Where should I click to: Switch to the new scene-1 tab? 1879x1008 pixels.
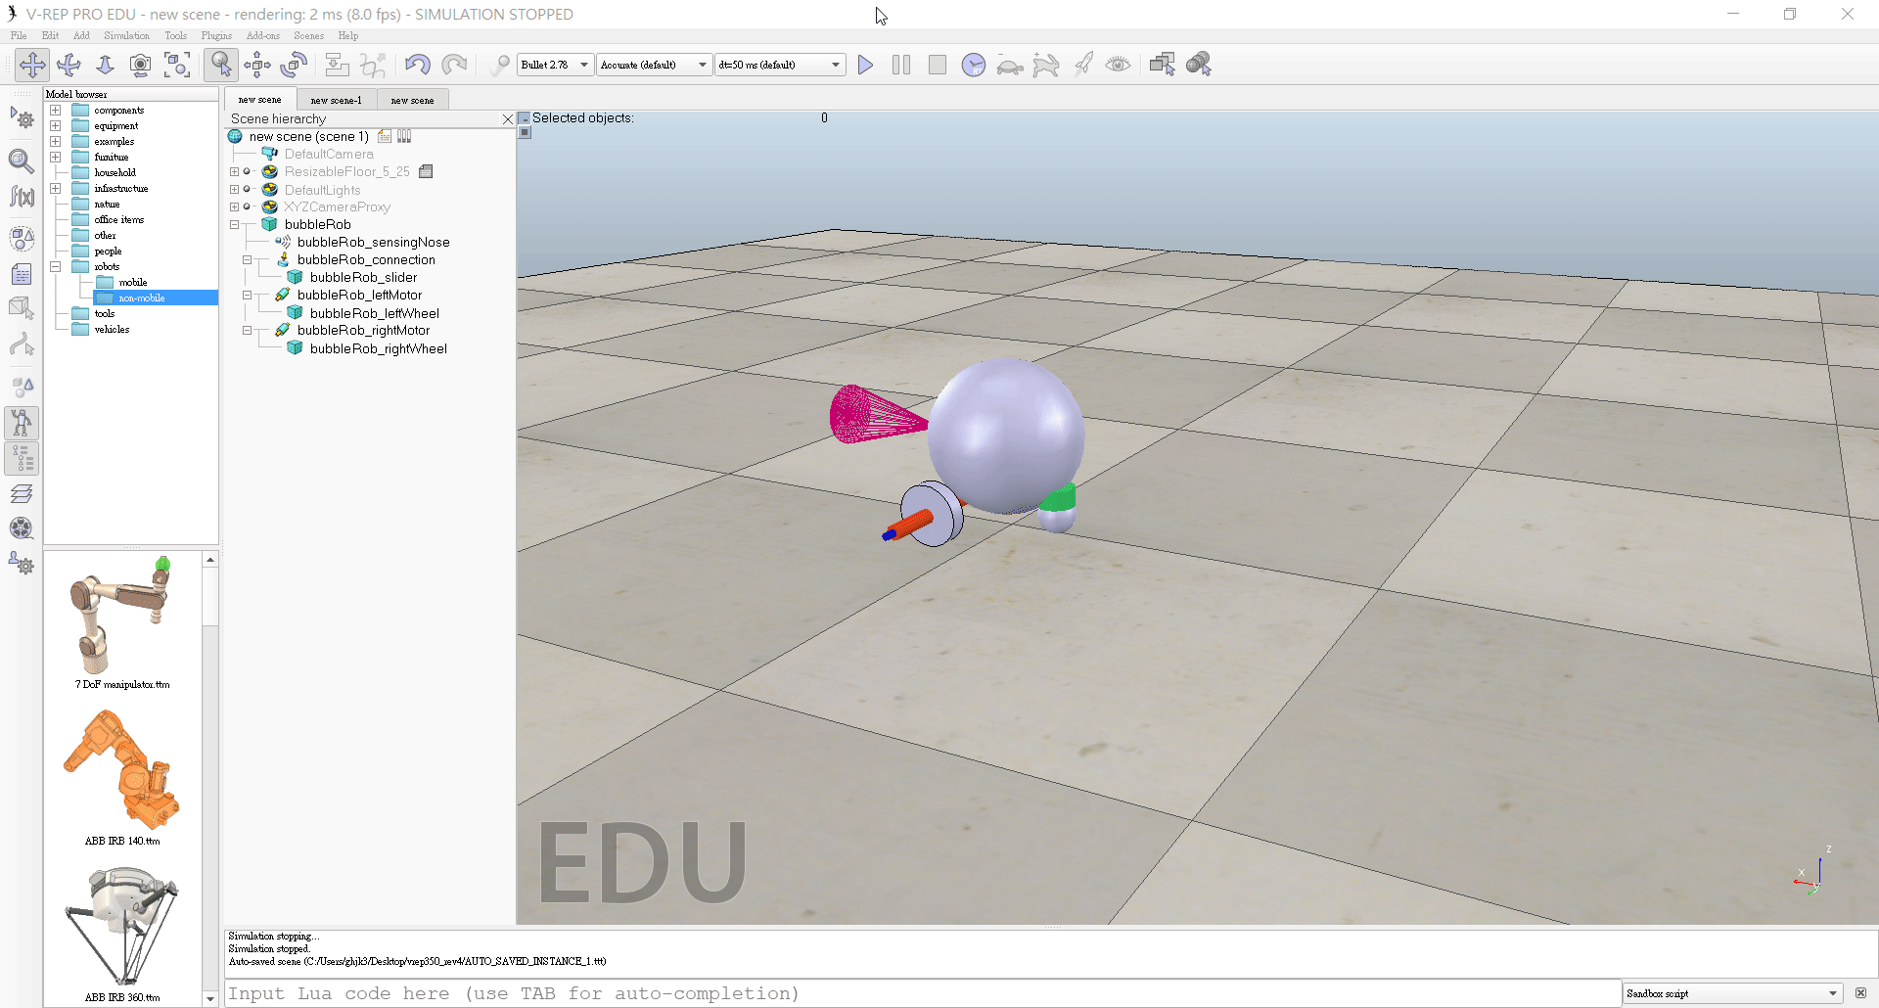point(336,100)
